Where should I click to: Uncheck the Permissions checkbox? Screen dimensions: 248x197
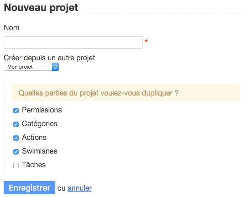[16, 111]
